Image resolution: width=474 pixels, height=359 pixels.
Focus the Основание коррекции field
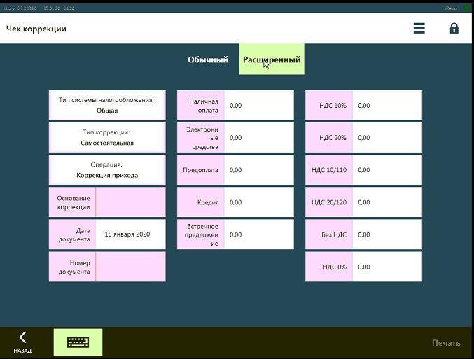131,202
